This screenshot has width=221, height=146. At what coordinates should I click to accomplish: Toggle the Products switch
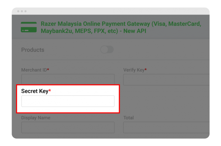[x=107, y=50]
